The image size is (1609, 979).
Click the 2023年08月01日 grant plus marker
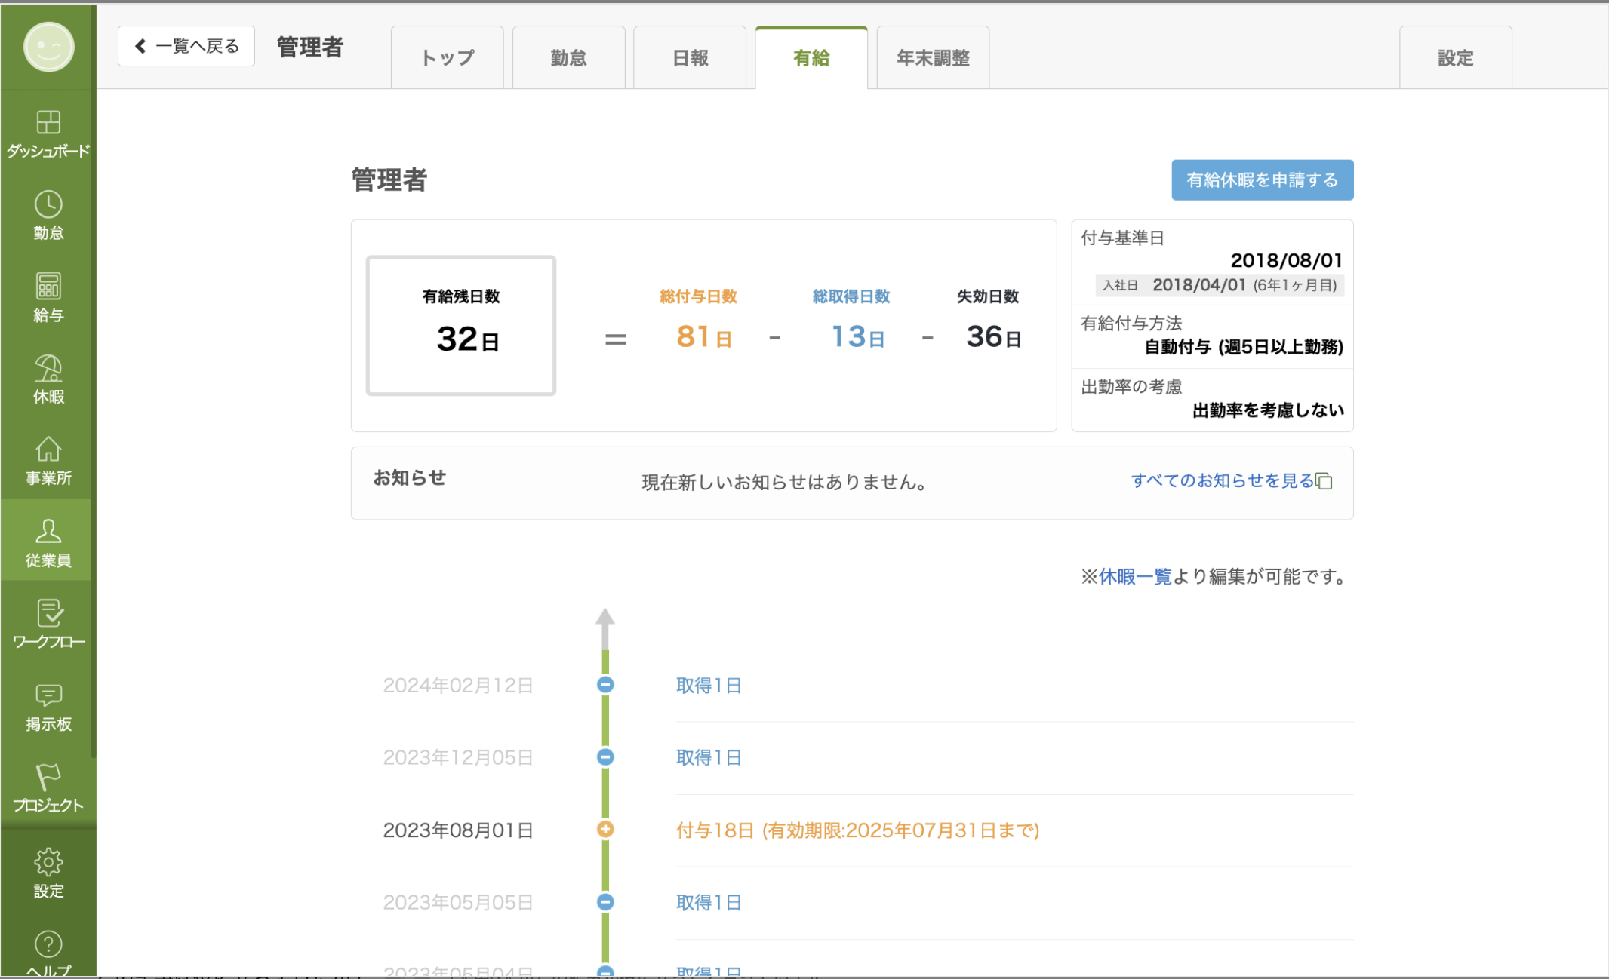click(605, 830)
